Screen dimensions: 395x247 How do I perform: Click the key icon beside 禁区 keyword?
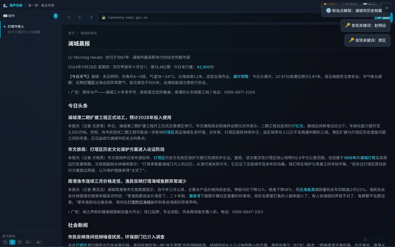352,40
